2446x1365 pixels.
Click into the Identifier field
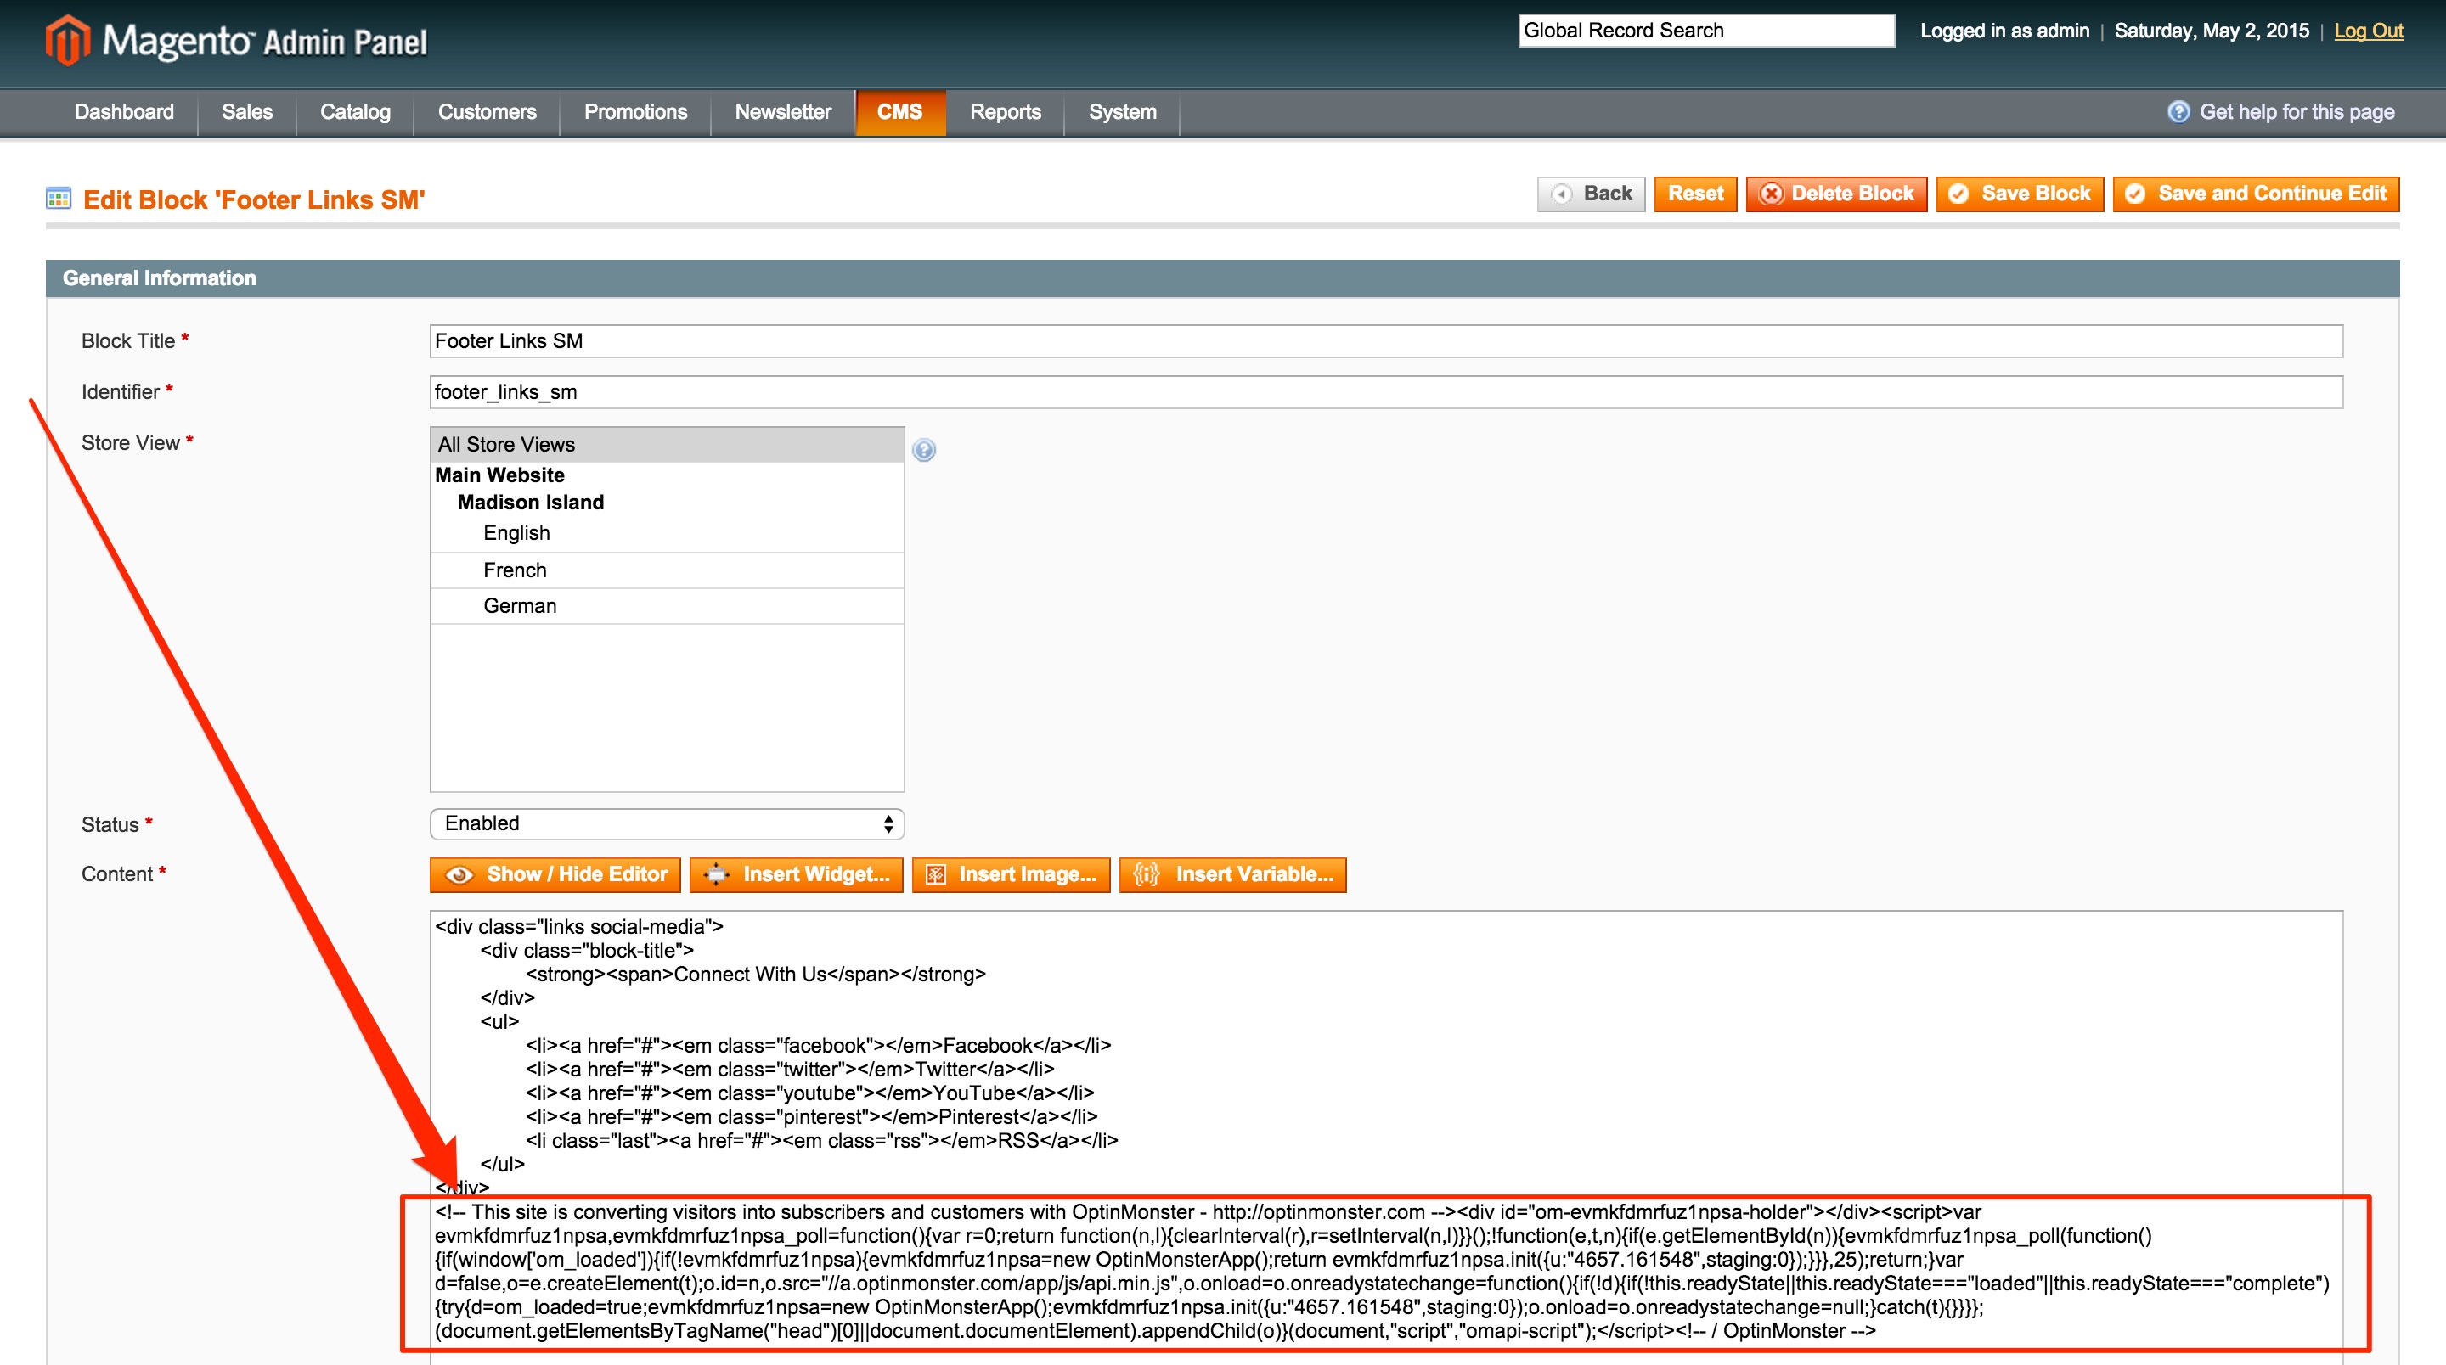1386,392
